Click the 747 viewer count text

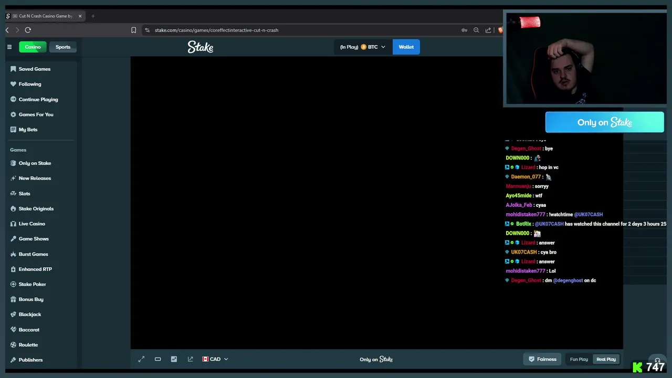point(655,367)
